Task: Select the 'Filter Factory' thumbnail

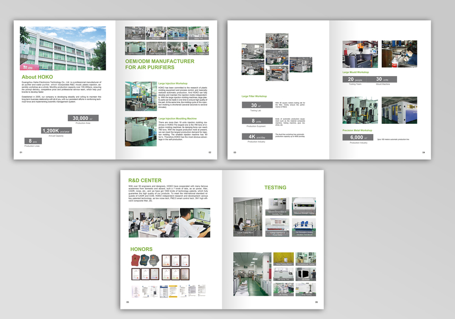Action: click(135, 33)
